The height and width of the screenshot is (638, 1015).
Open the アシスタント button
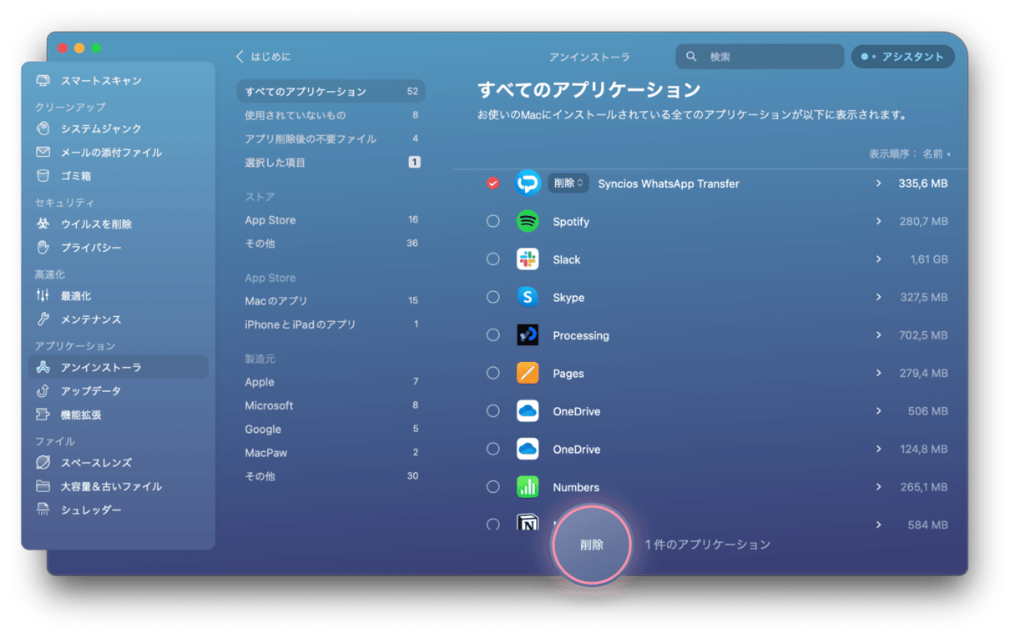tap(903, 57)
